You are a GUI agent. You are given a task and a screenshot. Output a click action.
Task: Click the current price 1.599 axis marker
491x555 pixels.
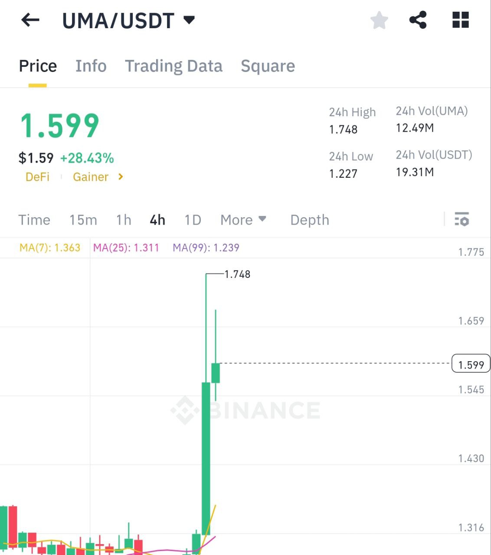[471, 365]
